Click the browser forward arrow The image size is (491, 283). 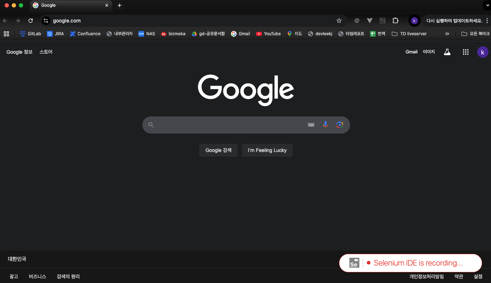(18, 21)
